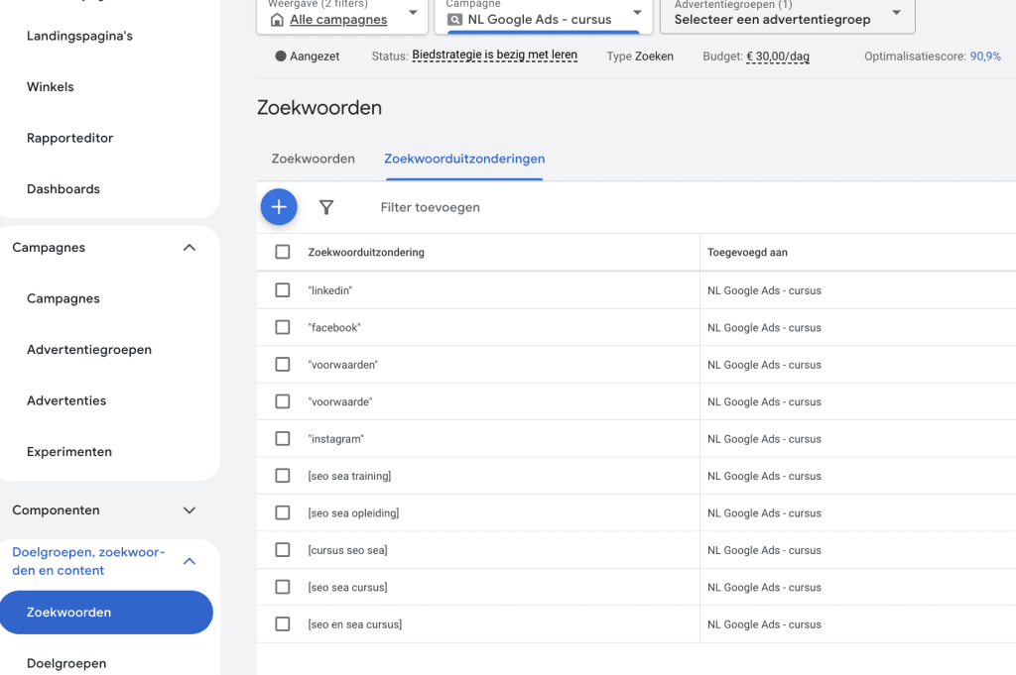
Task: Click the Aangezet status dot
Action: (x=281, y=56)
